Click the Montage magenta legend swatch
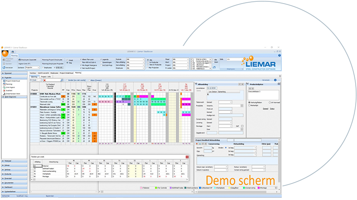Image resolution: width=357 pixels, height=200 pixels. 259,188
